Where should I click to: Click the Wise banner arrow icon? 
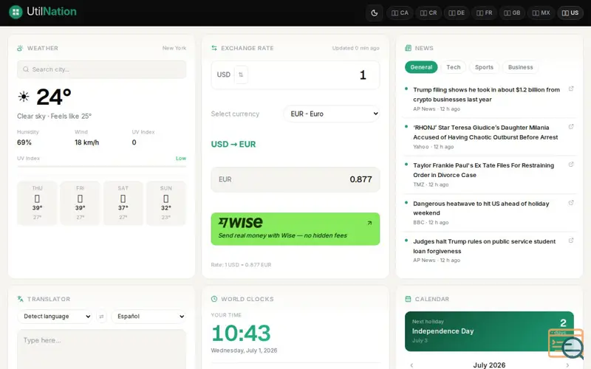pyautogui.click(x=369, y=223)
